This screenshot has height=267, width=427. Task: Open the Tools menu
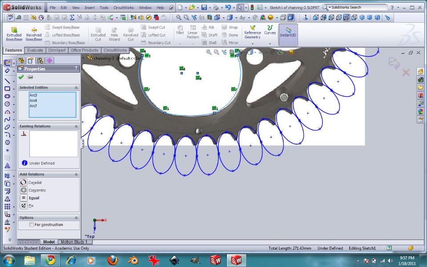pos(104,8)
